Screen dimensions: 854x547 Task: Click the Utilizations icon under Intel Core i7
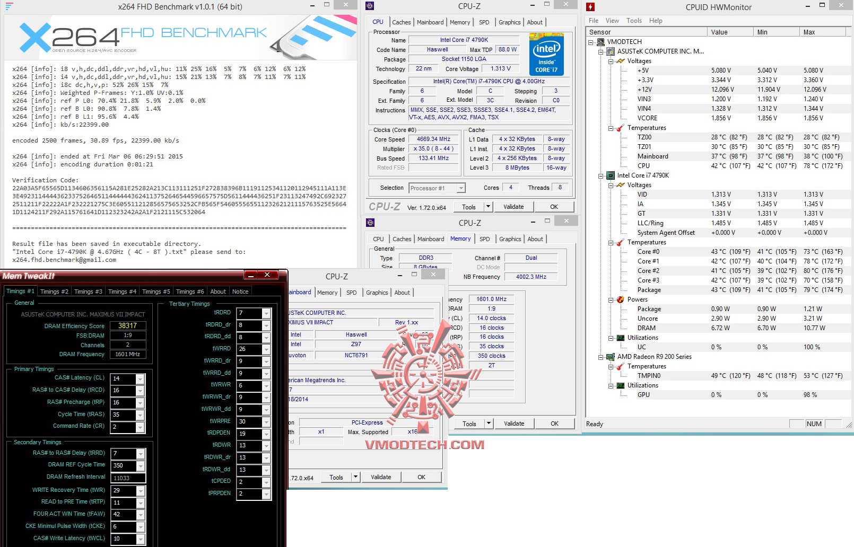(x=621, y=338)
